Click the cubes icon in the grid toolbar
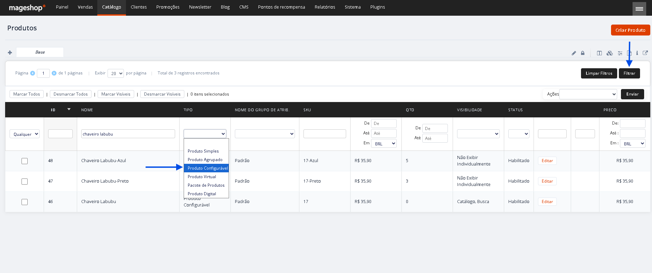 (610, 53)
